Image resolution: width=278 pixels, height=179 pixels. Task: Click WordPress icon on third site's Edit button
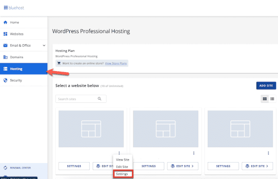click(x=247, y=166)
